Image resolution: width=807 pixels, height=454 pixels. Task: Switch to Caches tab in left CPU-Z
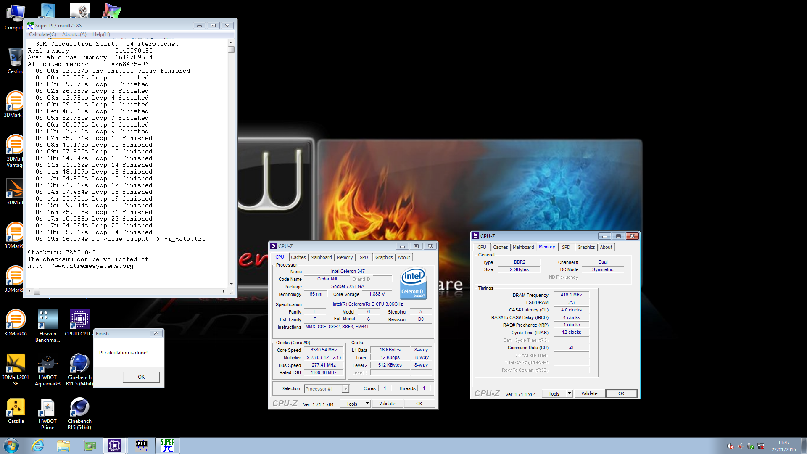(298, 257)
